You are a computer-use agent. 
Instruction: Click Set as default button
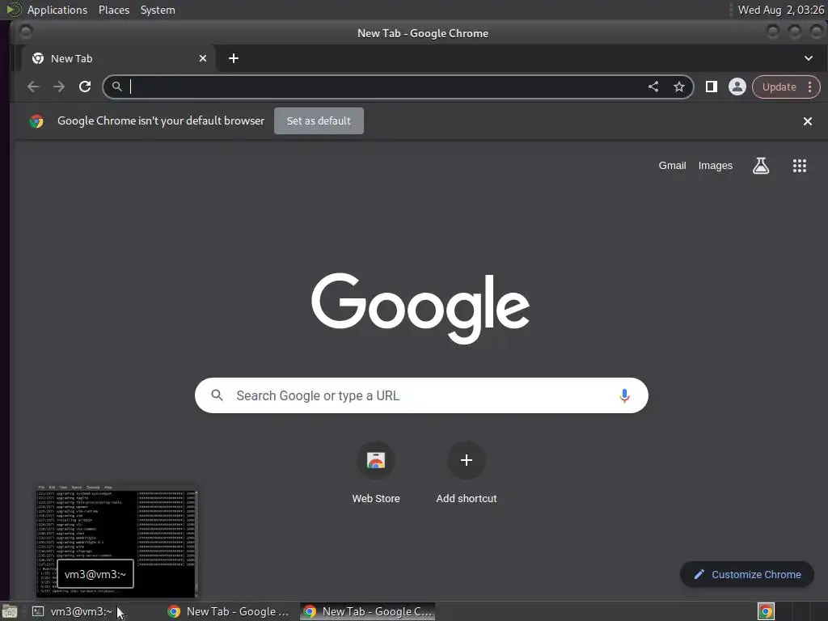pos(319,121)
